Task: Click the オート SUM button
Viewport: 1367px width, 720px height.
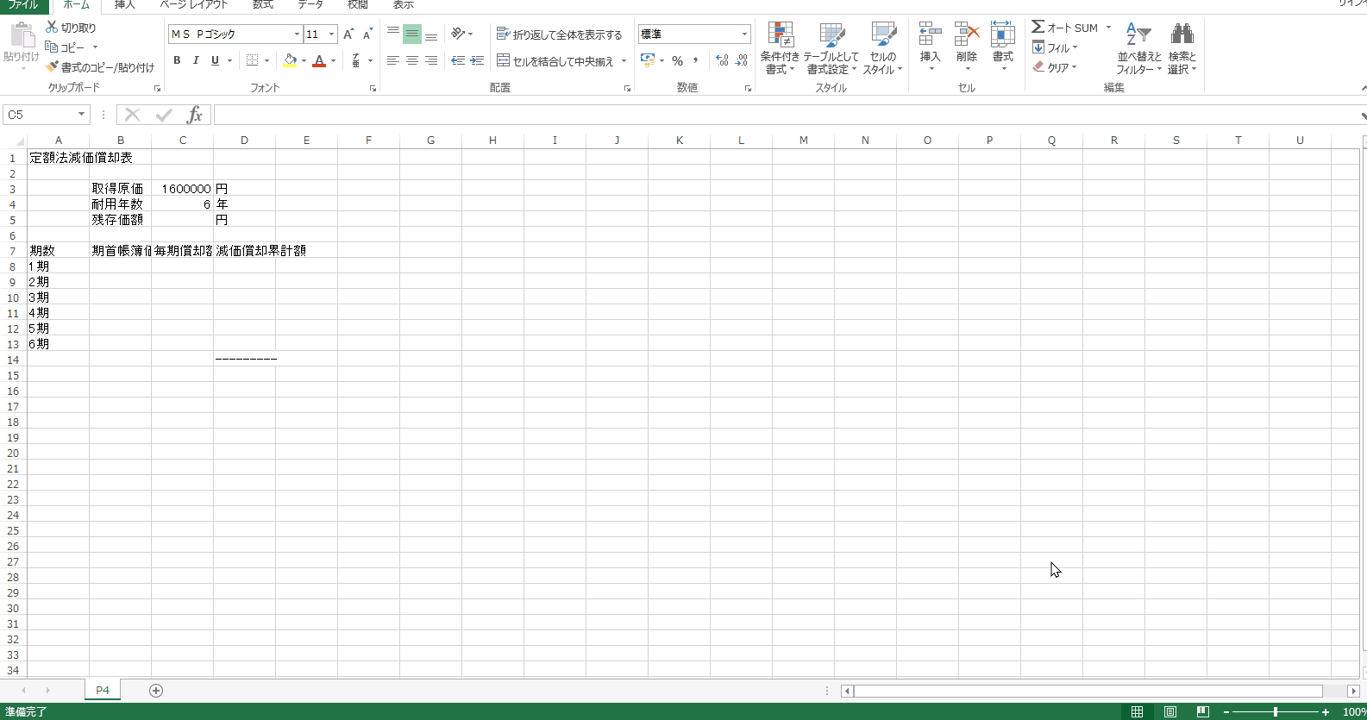Action: (x=1065, y=28)
